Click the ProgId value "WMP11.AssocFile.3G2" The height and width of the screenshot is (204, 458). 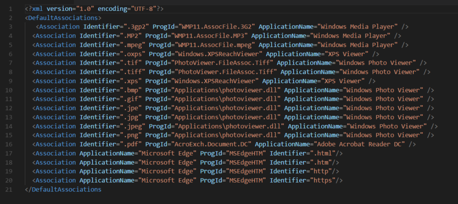[217, 27]
